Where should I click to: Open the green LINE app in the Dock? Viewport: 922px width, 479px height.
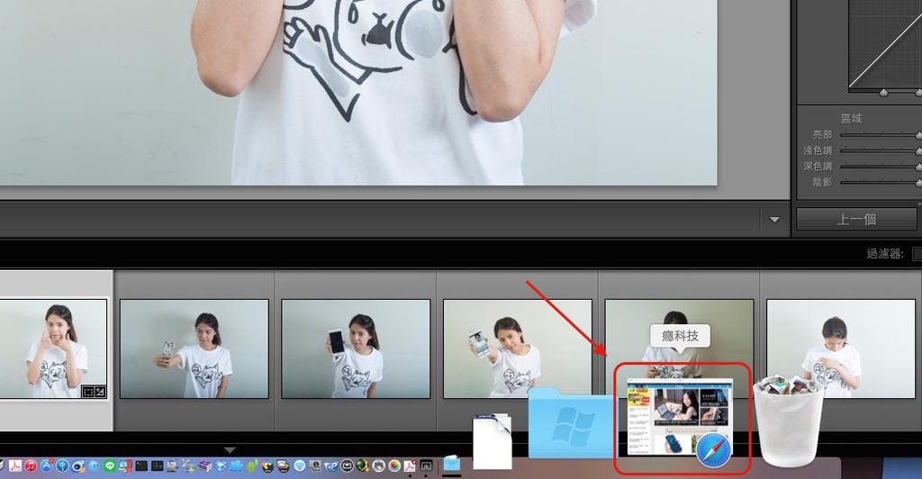109,466
